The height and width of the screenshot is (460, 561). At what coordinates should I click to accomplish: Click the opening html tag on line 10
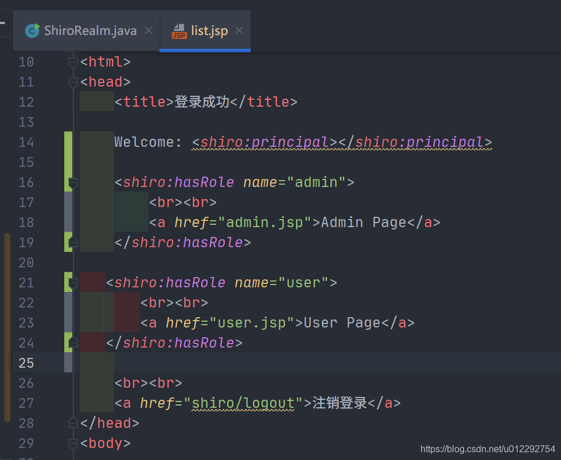105,62
